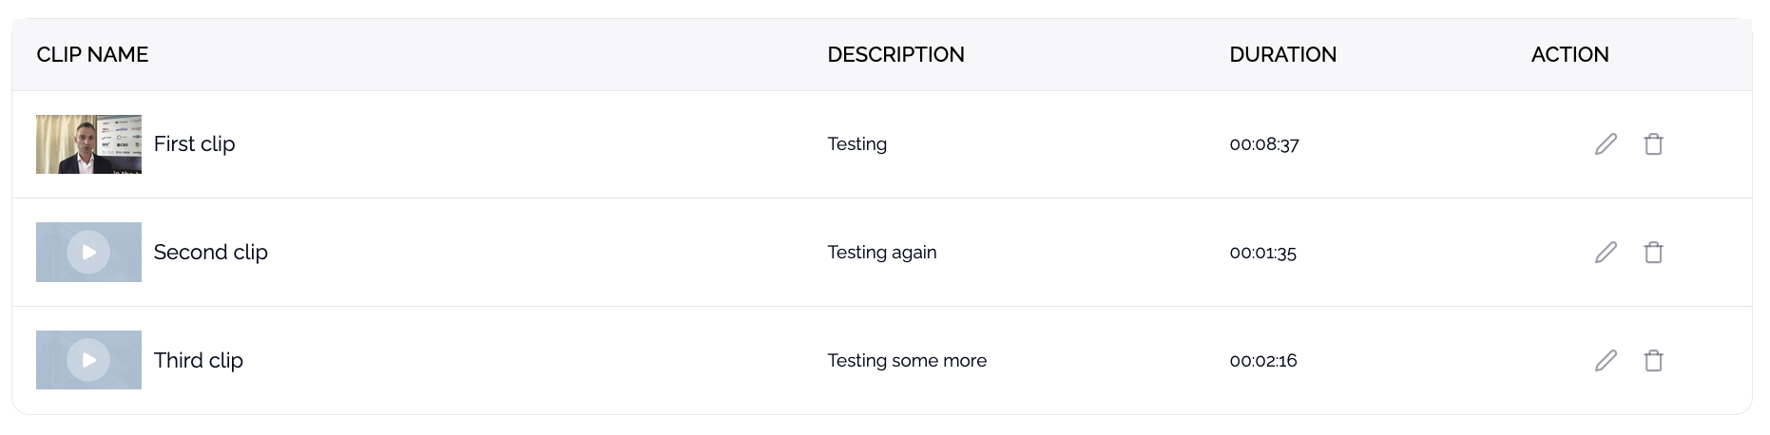The width and height of the screenshot is (1770, 435).
Task: Edit the Second clip entry
Action: (1606, 253)
